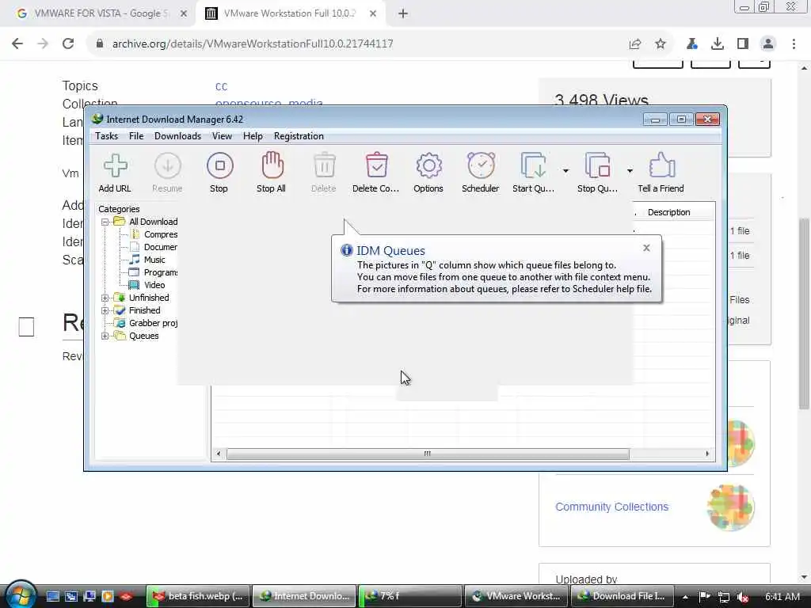The height and width of the screenshot is (608, 811).
Task: Open the Help menu
Action: pos(253,136)
